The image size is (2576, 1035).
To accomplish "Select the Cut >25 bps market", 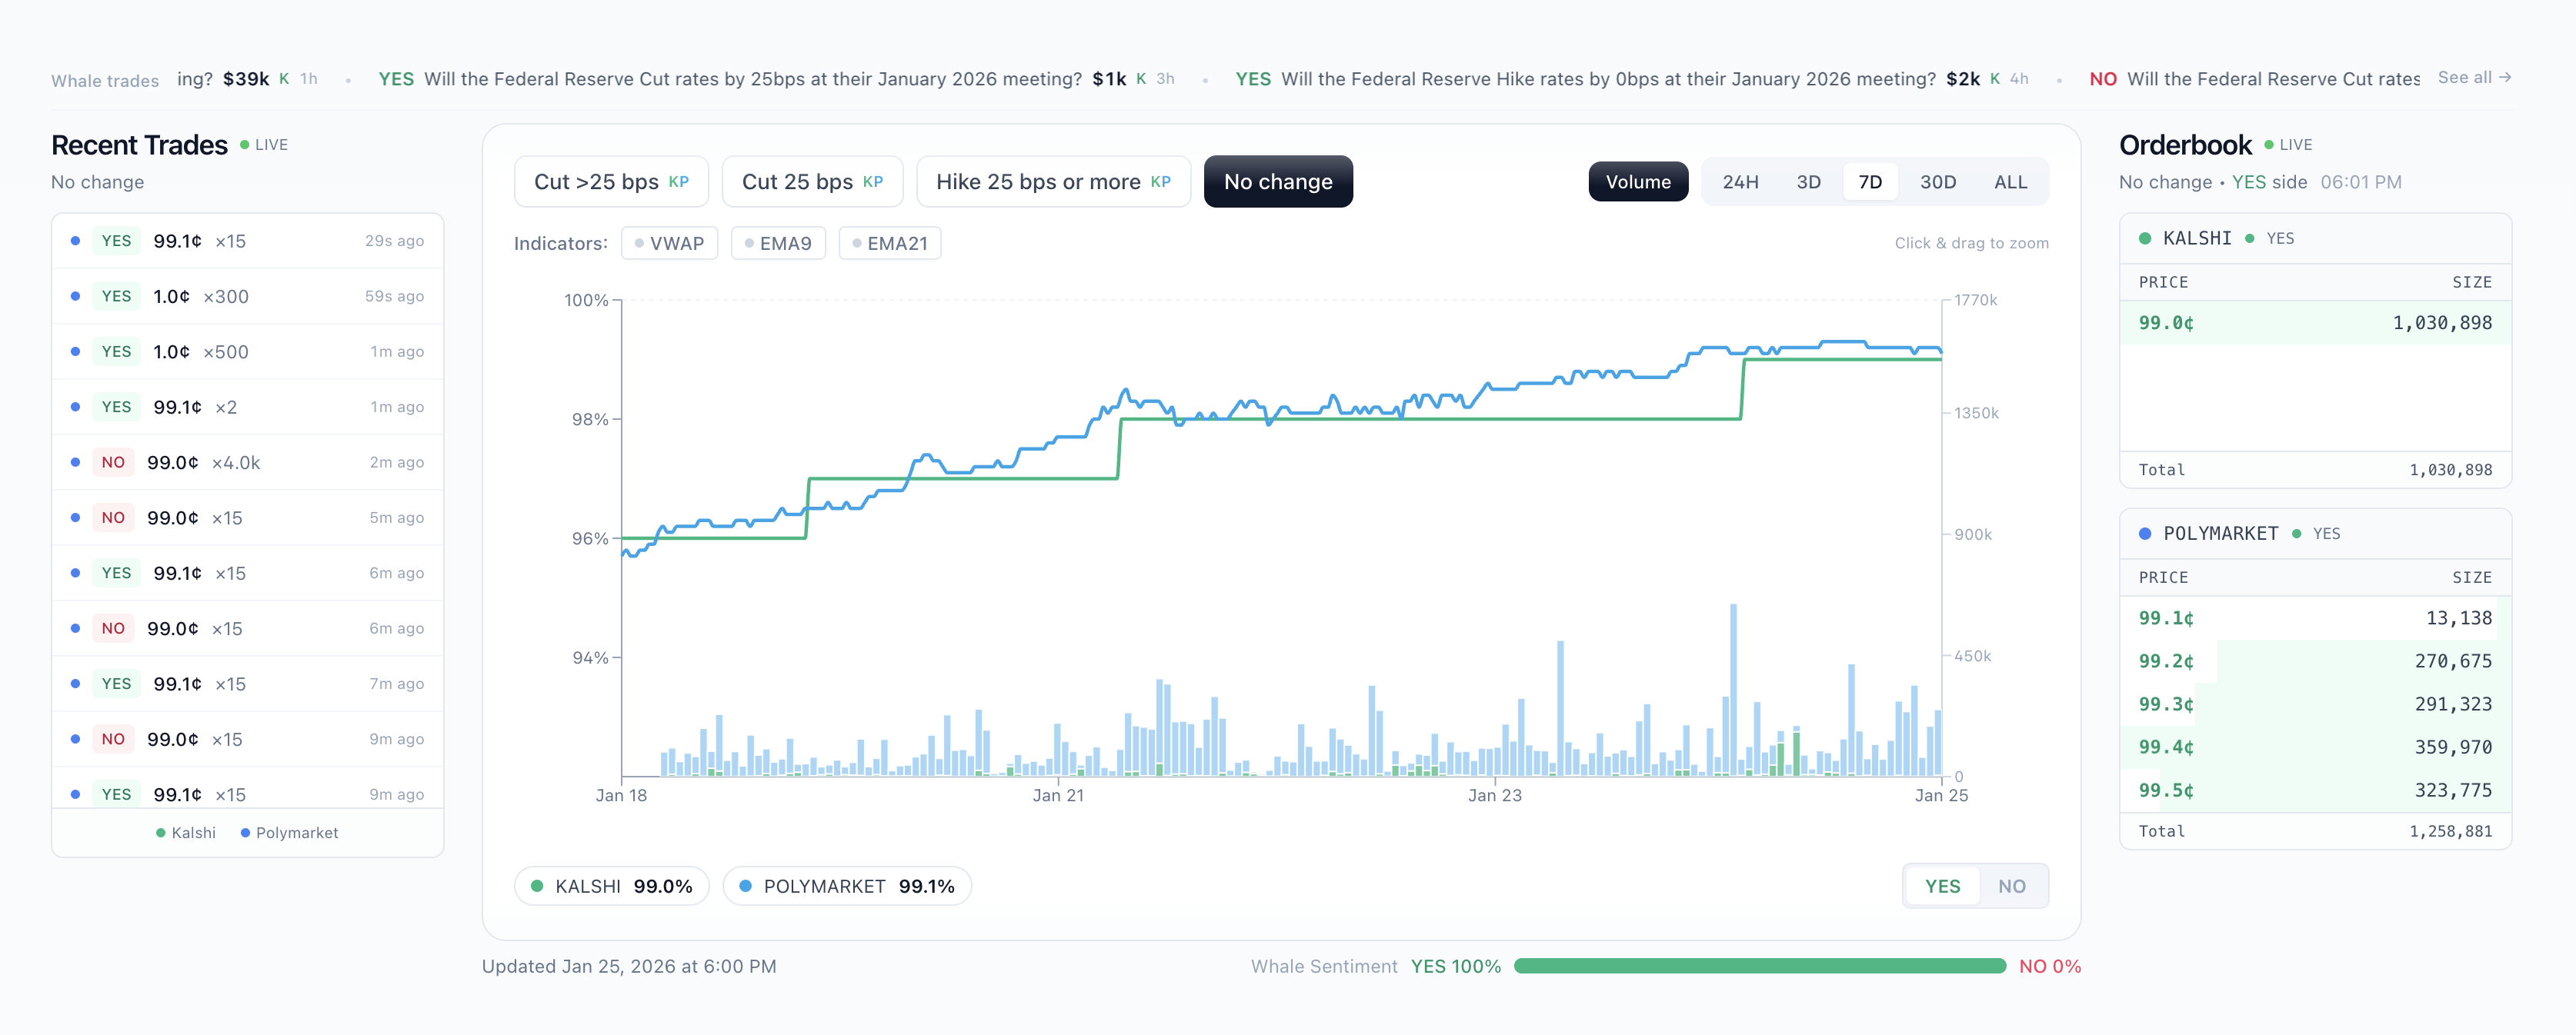I will point(610,181).
